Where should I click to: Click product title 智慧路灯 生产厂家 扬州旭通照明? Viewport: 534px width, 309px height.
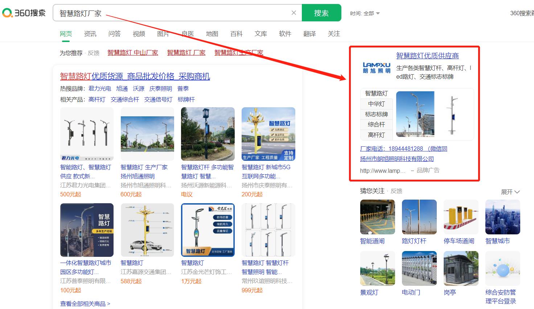144,172
